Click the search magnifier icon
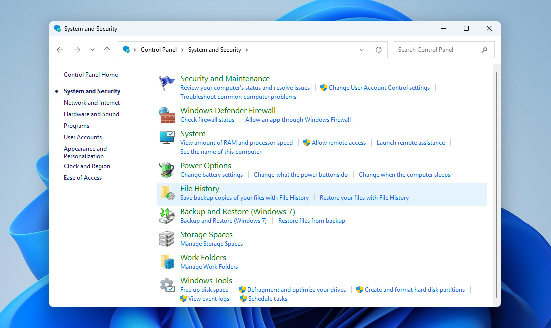The width and height of the screenshot is (551, 328). click(484, 50)
